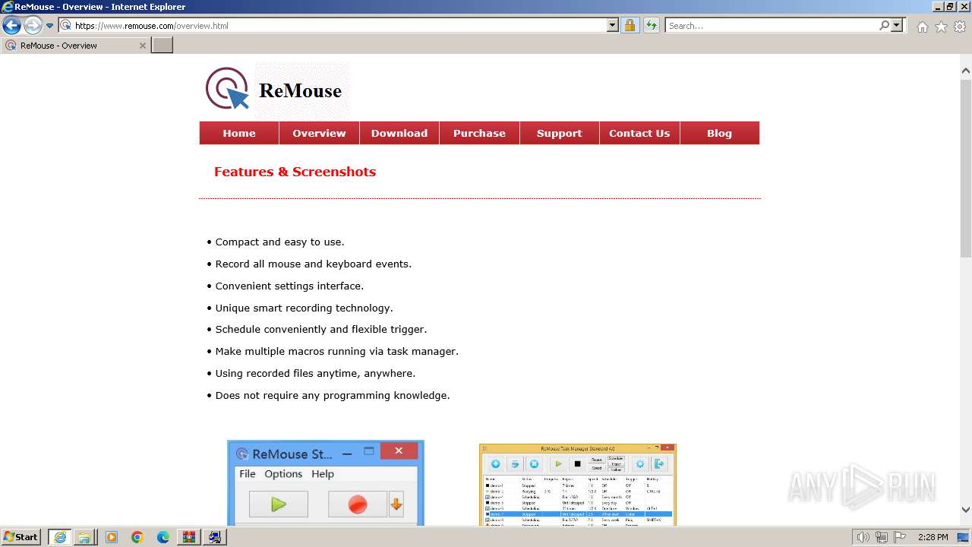972x547 pixels.
Task: Open the Home navigation item
Action: point(239,133)
